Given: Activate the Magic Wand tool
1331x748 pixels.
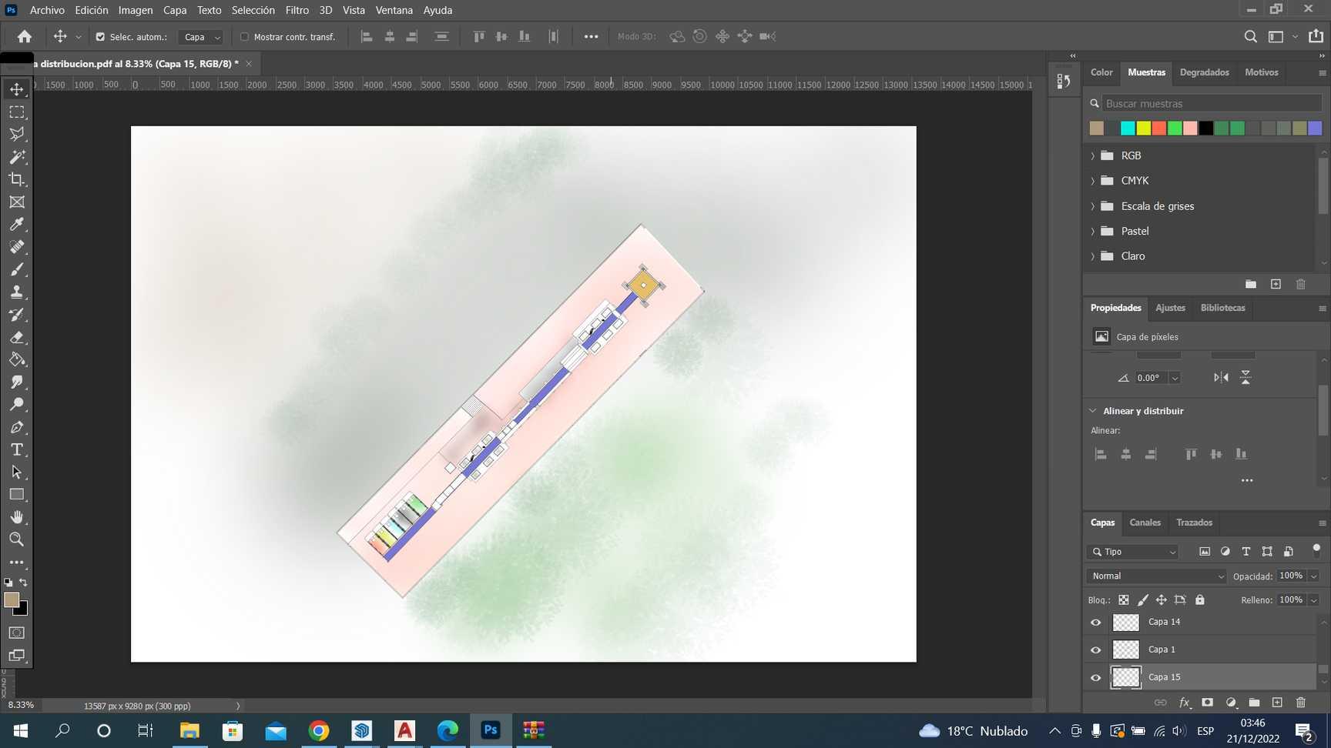Looking at the screenshot, I should (17, 157).
